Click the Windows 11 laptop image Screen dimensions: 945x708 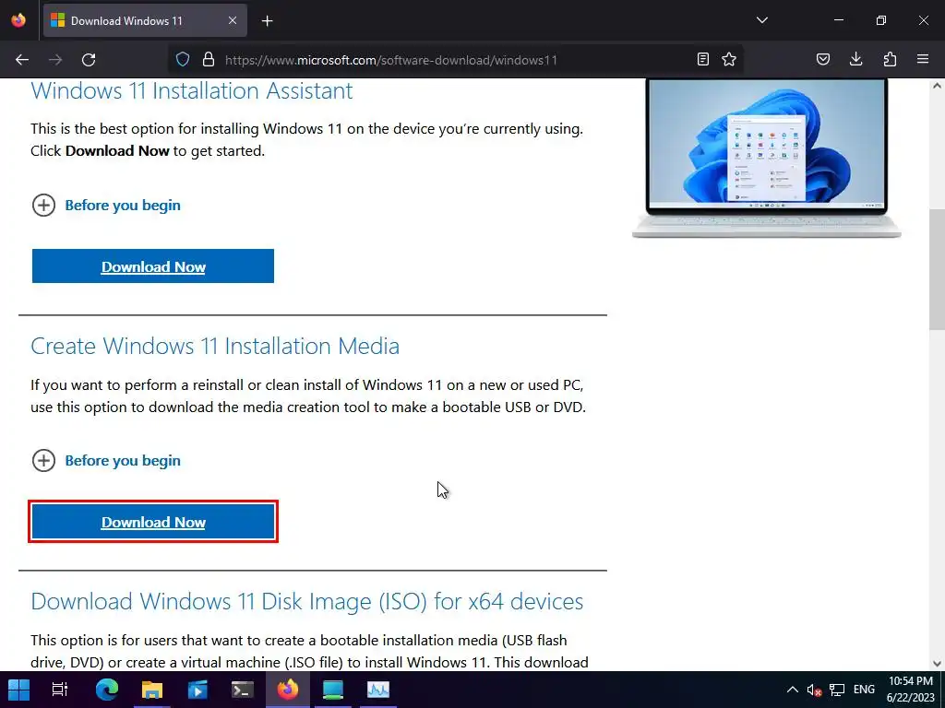point(767,159)
